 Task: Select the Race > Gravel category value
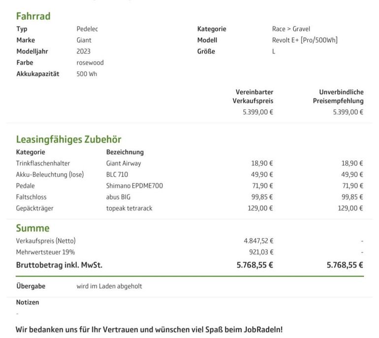click(291, 29)
